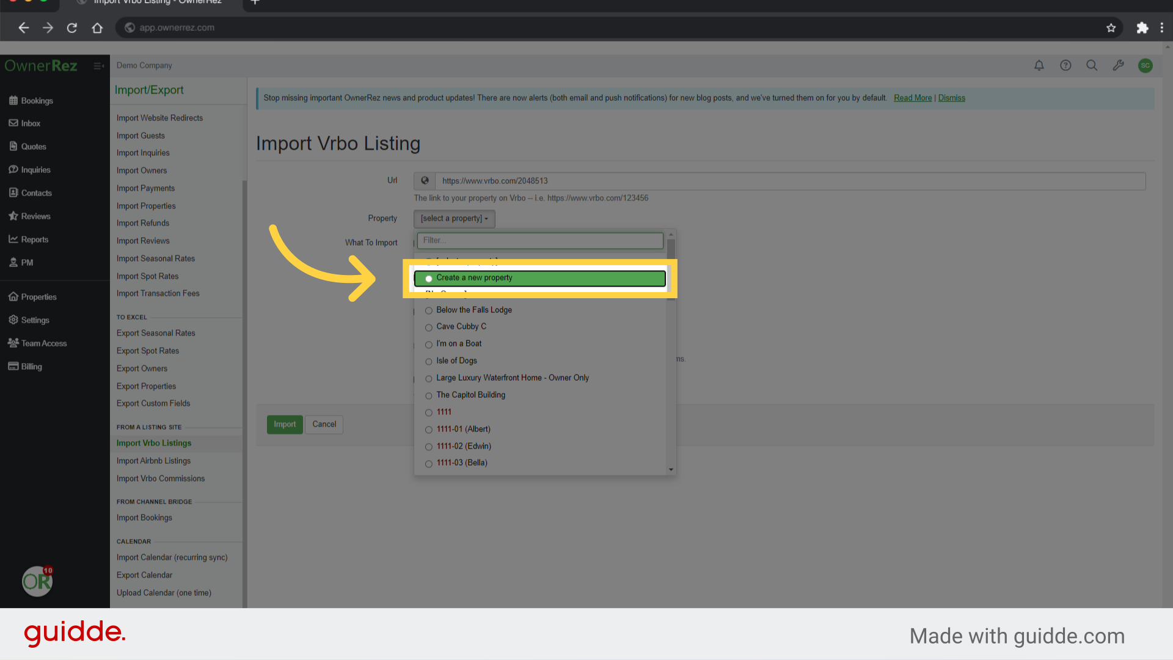Open Import Airbnb Listings menu item
Viewport: 1173px width, 660px height.
[153, 461]
